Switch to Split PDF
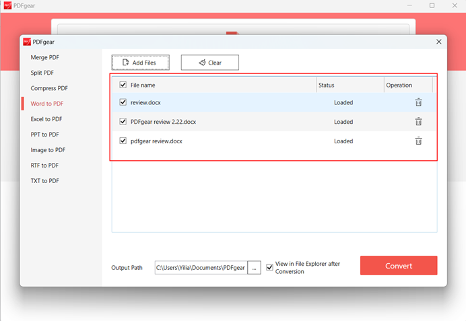This screenshot has height=321, width=466. pyautogui.click(x=42, y=73)
